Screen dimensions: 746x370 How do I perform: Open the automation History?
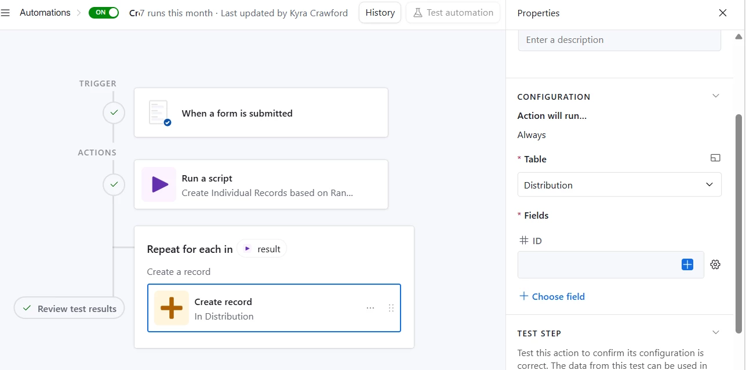tap(380, 13)
